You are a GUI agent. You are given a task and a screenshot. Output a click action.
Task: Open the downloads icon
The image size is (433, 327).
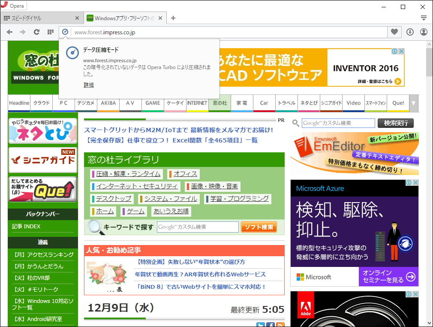coord(409,32)
